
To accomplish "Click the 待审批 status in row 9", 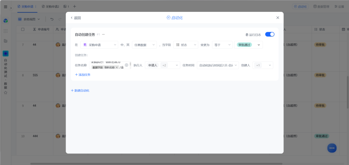I will click(x=320, y=105).
